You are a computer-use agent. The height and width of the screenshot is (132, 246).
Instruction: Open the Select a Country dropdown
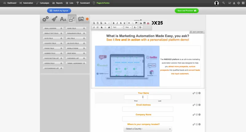[x=148, y=129]
